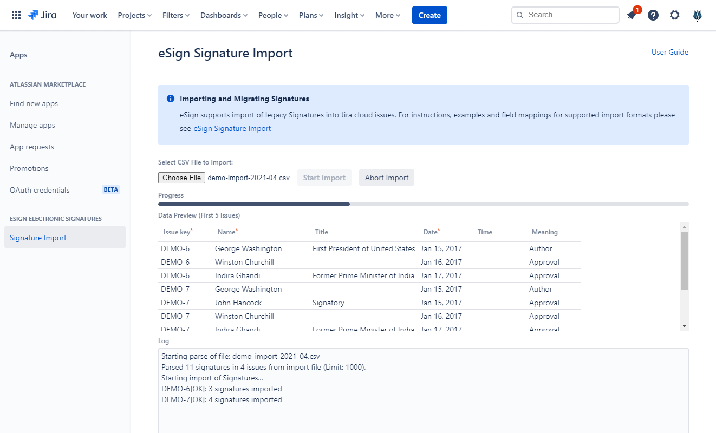Open the notifications bell icon
Image resolution: width=716 pixels, height=433 pixels.
[x=632, y=15]
